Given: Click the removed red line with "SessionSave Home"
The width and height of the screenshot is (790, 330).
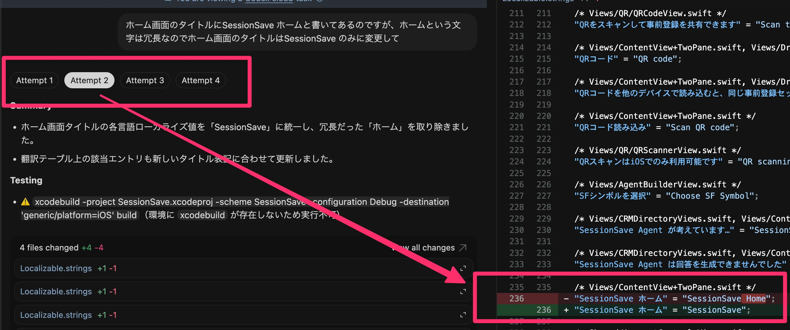Looking at the screenshot, I should pos(644,298).
